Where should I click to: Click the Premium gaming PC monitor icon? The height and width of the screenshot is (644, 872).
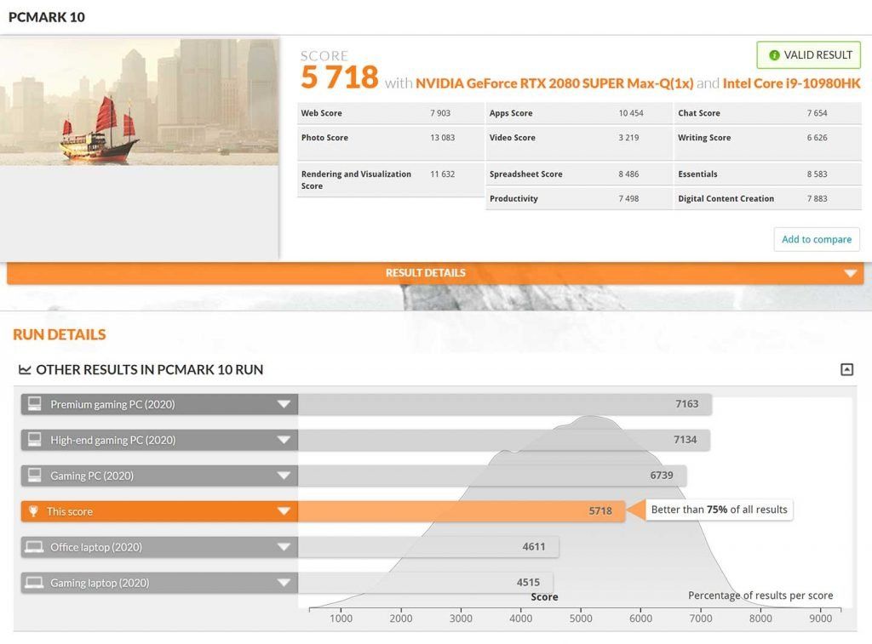coord(34,403)
